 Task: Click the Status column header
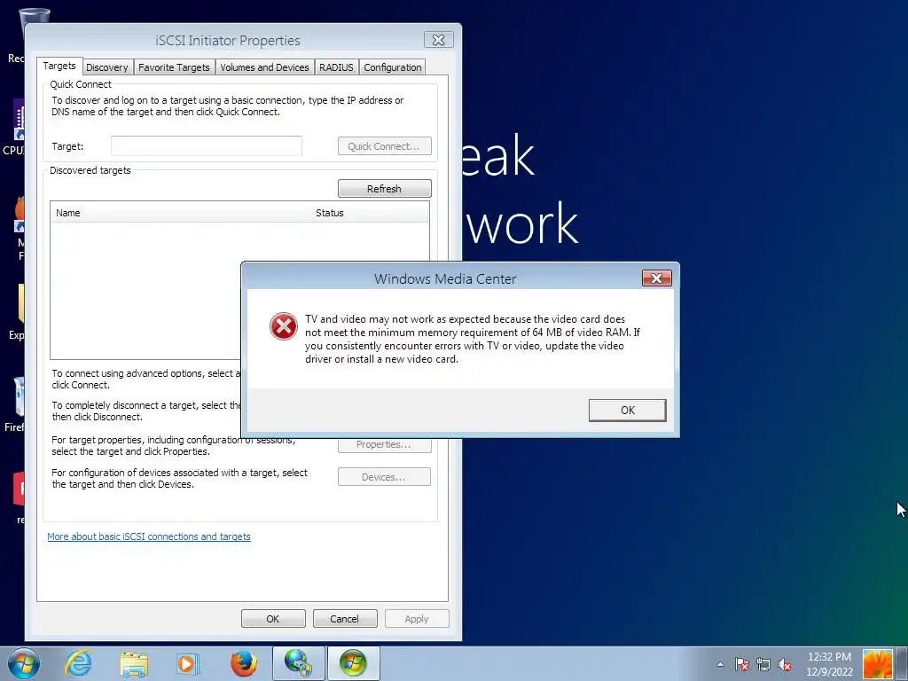click(370, 213)
